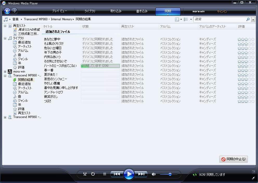258x183 pixels.
Task: Skip to previous track
Action: [x=117, y=174]
